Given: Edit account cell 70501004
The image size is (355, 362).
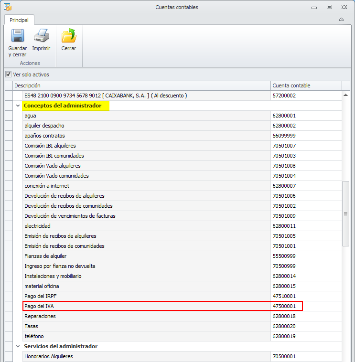Looking at the screenshot, I should pos(306,176).
